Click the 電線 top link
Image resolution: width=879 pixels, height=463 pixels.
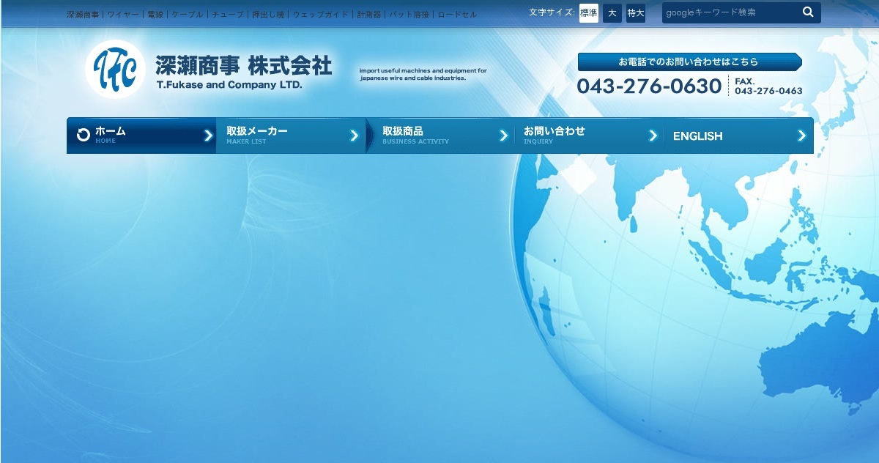[x=155, y=15]
